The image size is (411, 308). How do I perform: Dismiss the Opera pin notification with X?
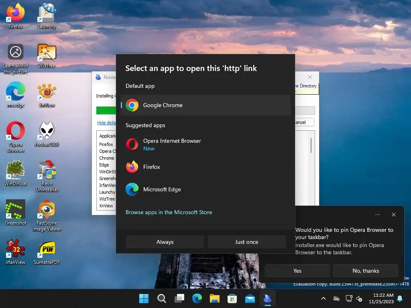coord(393,215)
